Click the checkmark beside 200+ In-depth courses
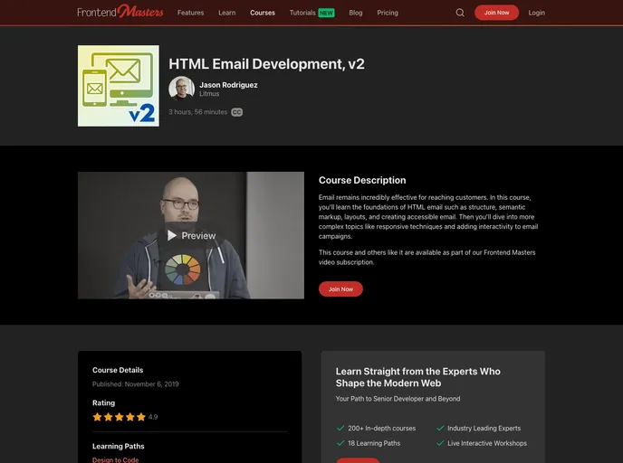Viewport: 623px width, 463px height. point(340,428)
